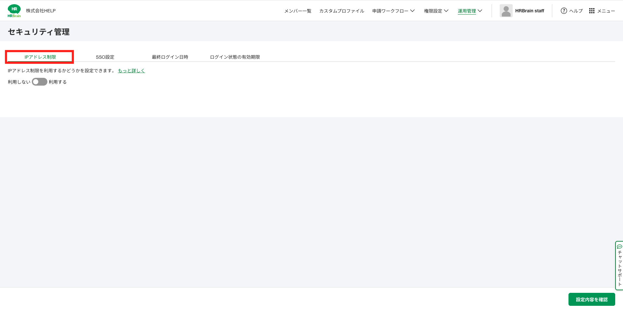Click the メニュー text label
The image size is (623, 311).
[606, 11]
